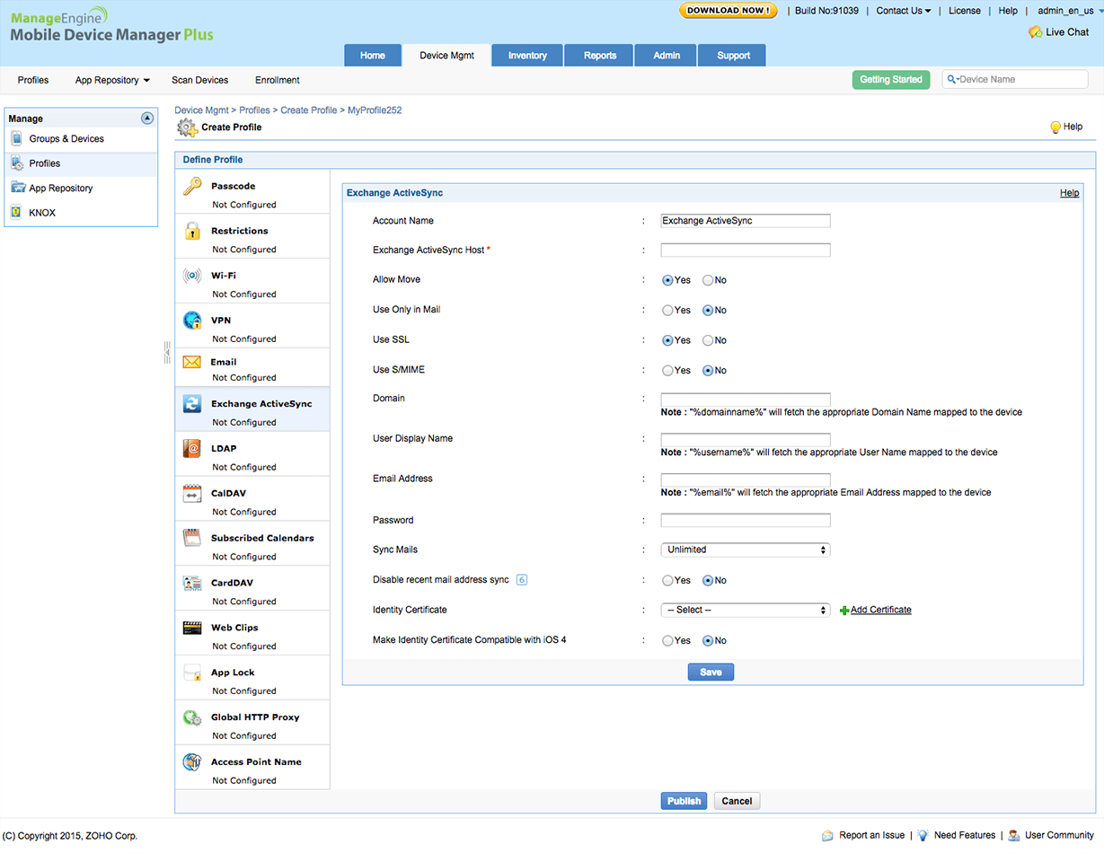Image resolution: width=1104 pixels, height=853 pixels.
Task: Click the Getting Started button
Action: 891,80
